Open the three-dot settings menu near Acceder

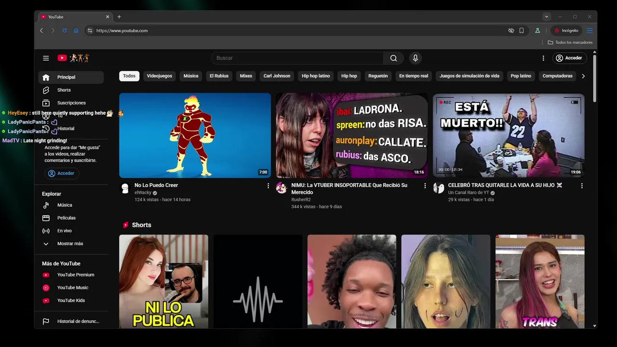[x=543, y=58]
